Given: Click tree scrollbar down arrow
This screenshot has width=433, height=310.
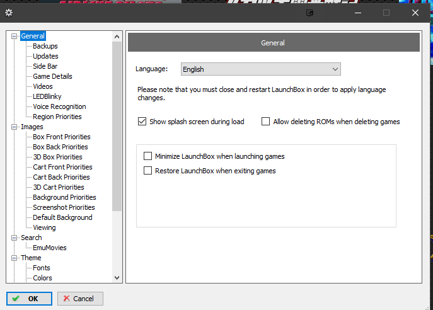Looking at the screenshot, I should (x=117, y=278).
